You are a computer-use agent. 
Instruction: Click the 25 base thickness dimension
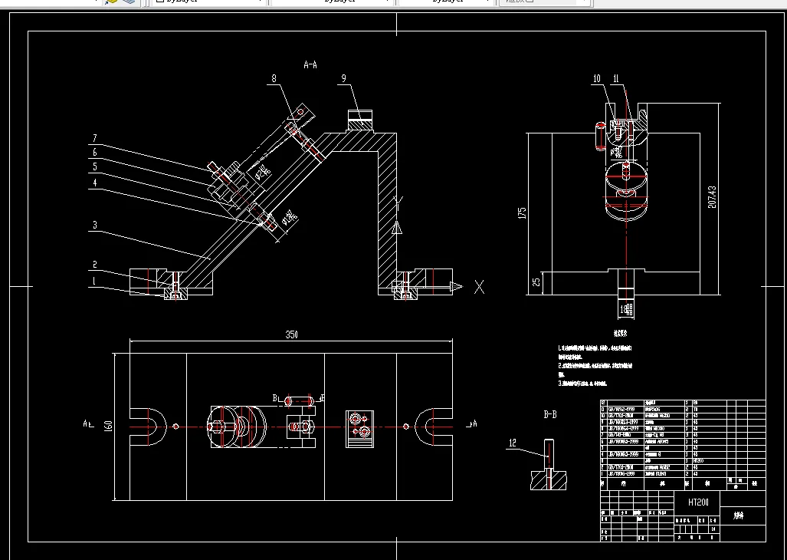tap(536, 282)
